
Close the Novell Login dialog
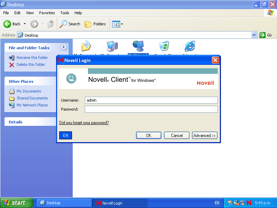215,60
